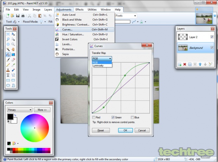Viewport: 218px width, 162px height.
Task: Click Move Layer Up arrow icon
Action: tap(200, 64)
